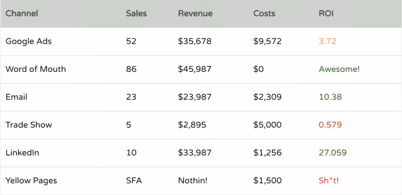Select the $35,678 revenue cell
This screenshot has width=402, height=195.
[x=195, y=41]
